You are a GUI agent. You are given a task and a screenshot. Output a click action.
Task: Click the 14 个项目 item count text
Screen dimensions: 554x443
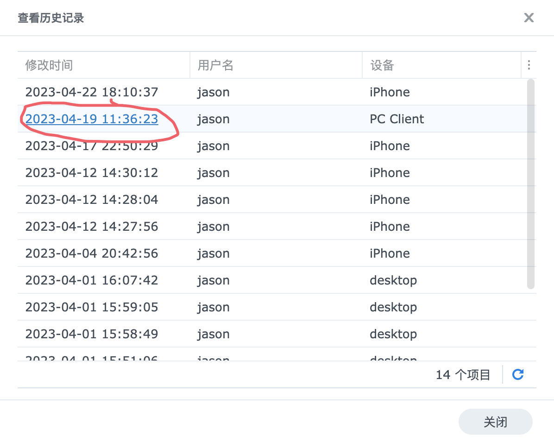[463, 374]
